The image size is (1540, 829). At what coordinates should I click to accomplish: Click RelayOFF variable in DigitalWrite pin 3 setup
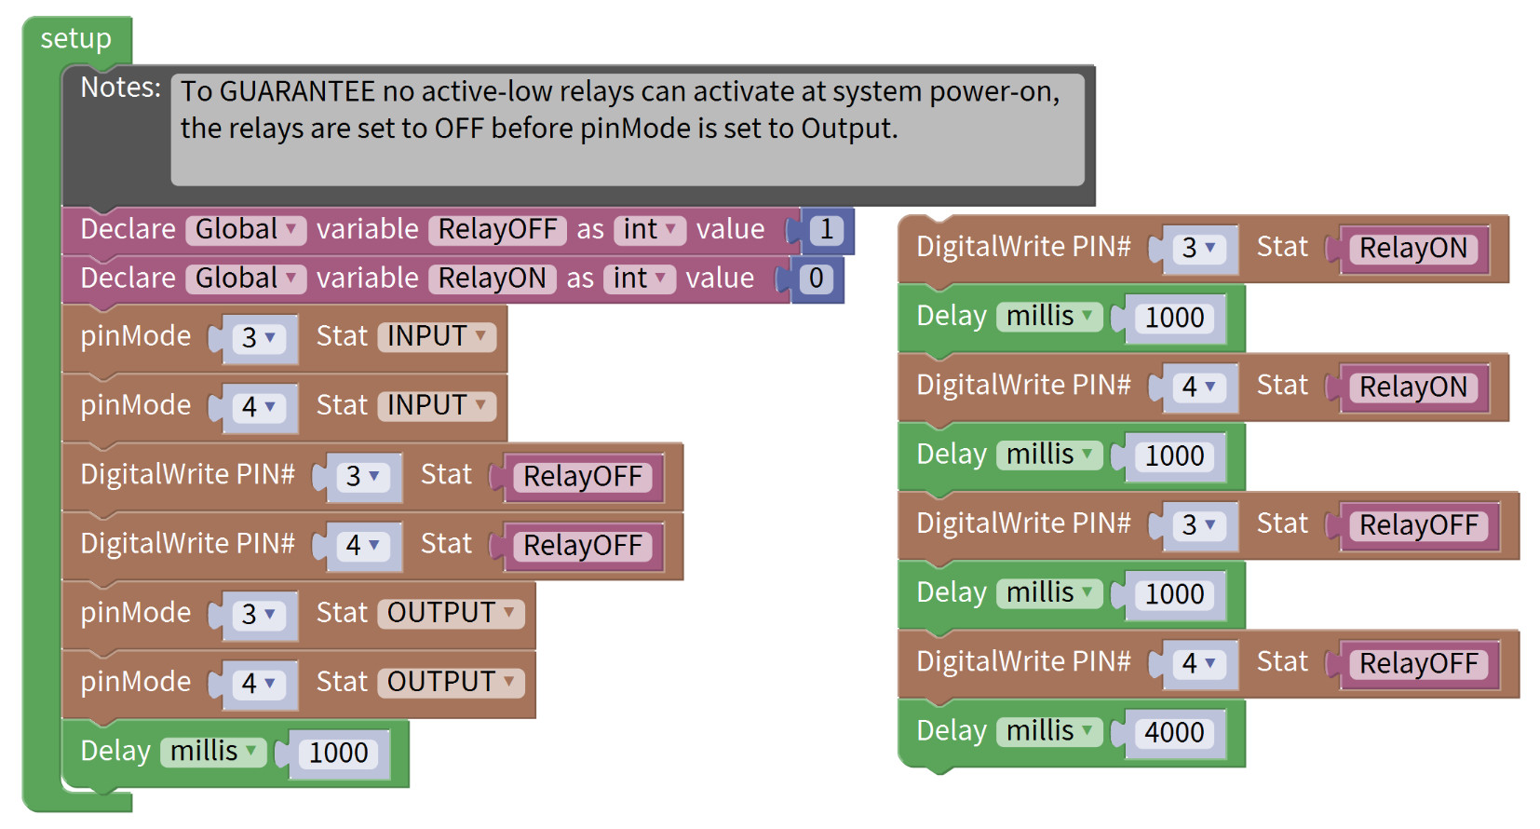583,477
